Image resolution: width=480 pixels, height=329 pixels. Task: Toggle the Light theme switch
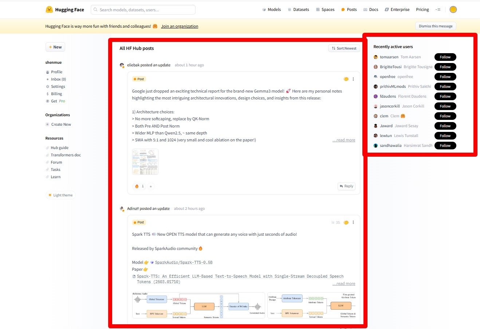[x=60, y=195]
